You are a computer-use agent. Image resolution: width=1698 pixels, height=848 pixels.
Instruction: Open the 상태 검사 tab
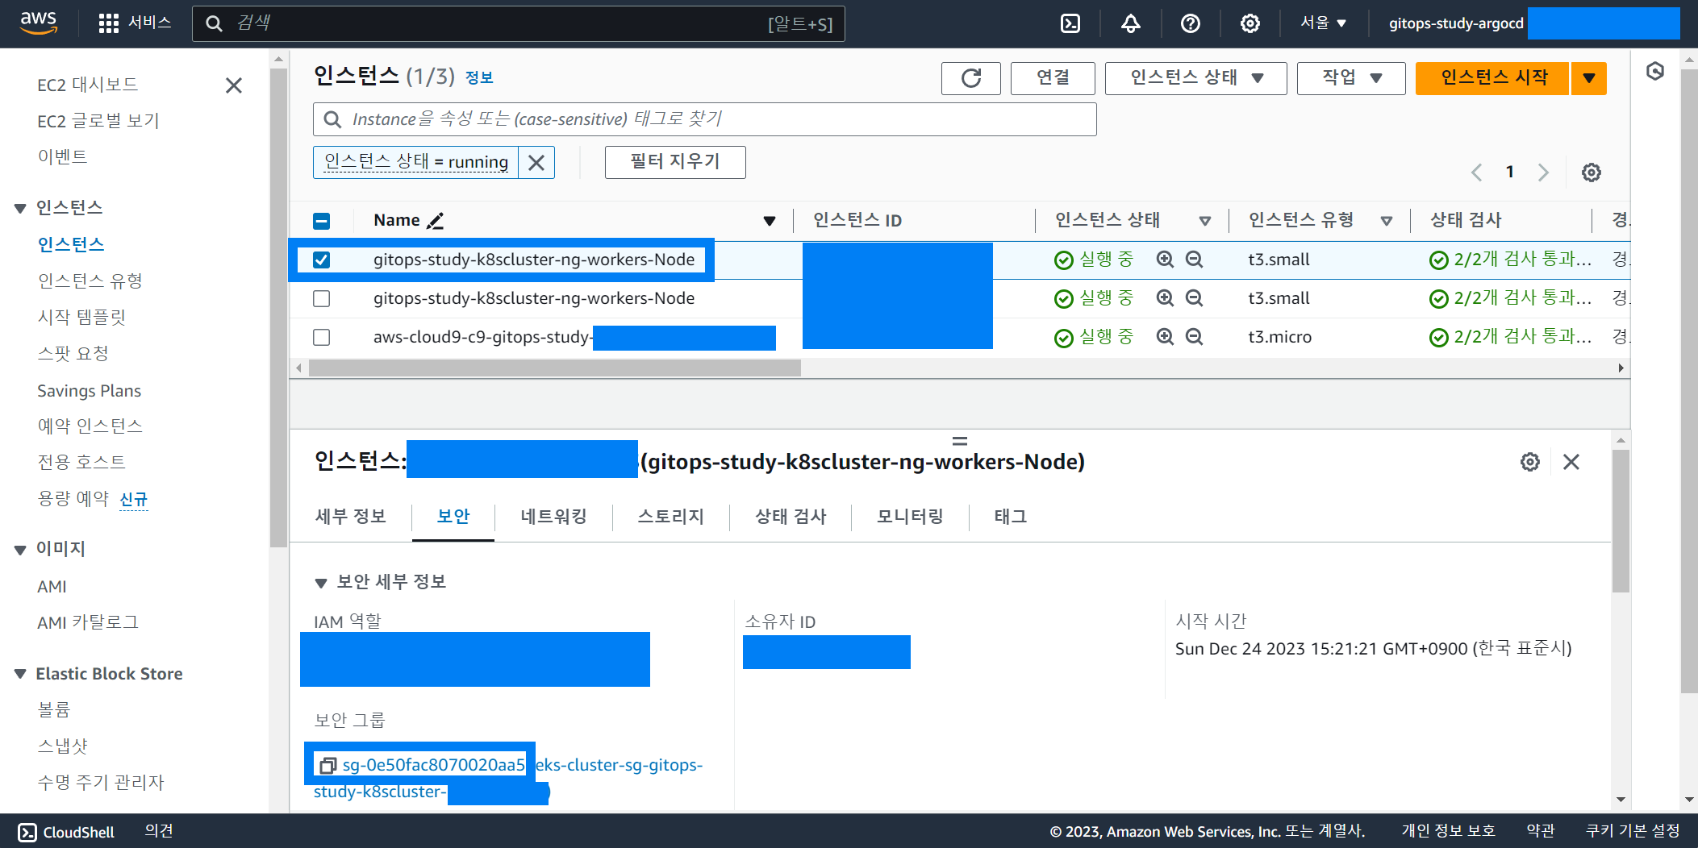coord(791,517)
